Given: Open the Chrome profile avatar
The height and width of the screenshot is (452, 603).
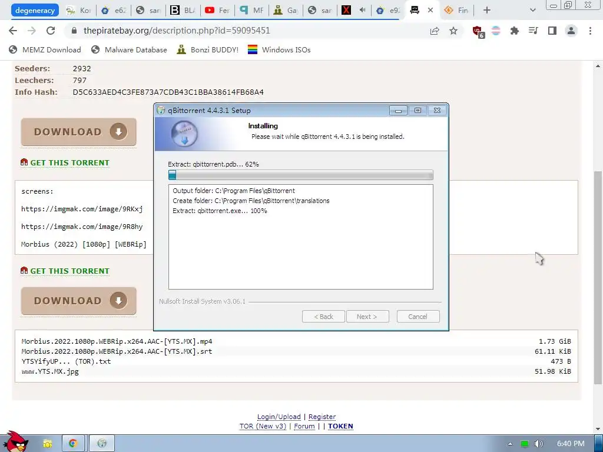Looking at the screenshot, I should click(571, 31).
